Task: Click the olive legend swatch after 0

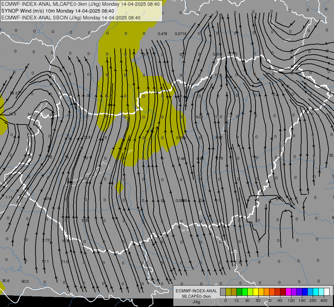Action: tap(228, 292)
